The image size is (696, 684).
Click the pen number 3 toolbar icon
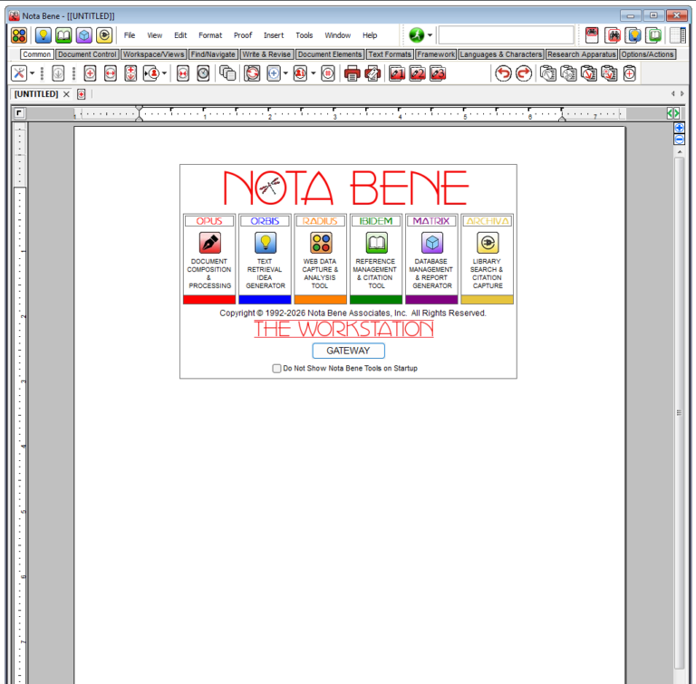438,73
